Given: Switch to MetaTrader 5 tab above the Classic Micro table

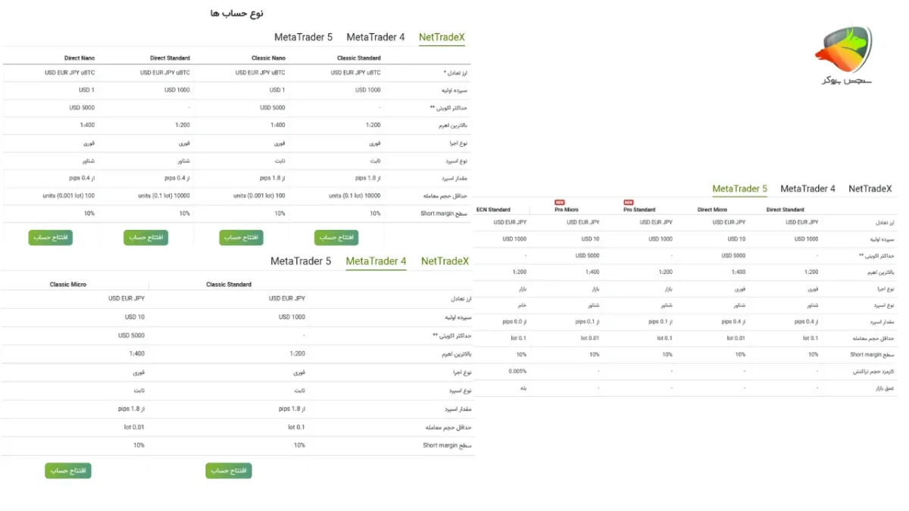Looking at the screenshot, I should [x=301, y=261].
